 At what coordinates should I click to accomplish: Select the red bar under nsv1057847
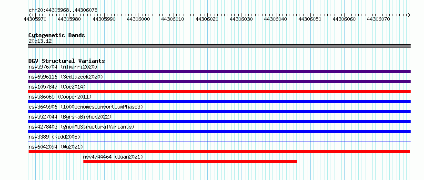[x=219, y=91]
